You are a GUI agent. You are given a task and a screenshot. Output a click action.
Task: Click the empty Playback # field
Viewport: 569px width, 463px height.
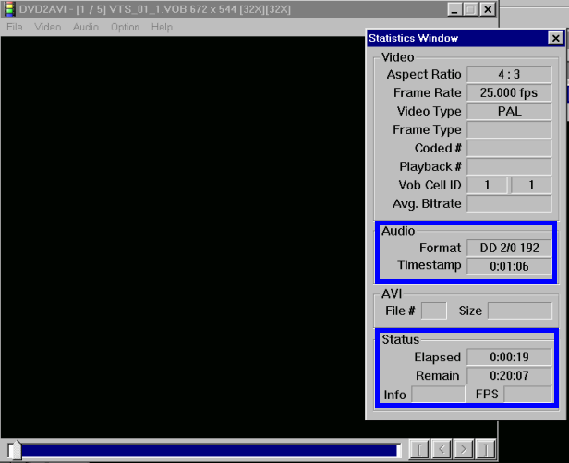click(x=509, y=166)
